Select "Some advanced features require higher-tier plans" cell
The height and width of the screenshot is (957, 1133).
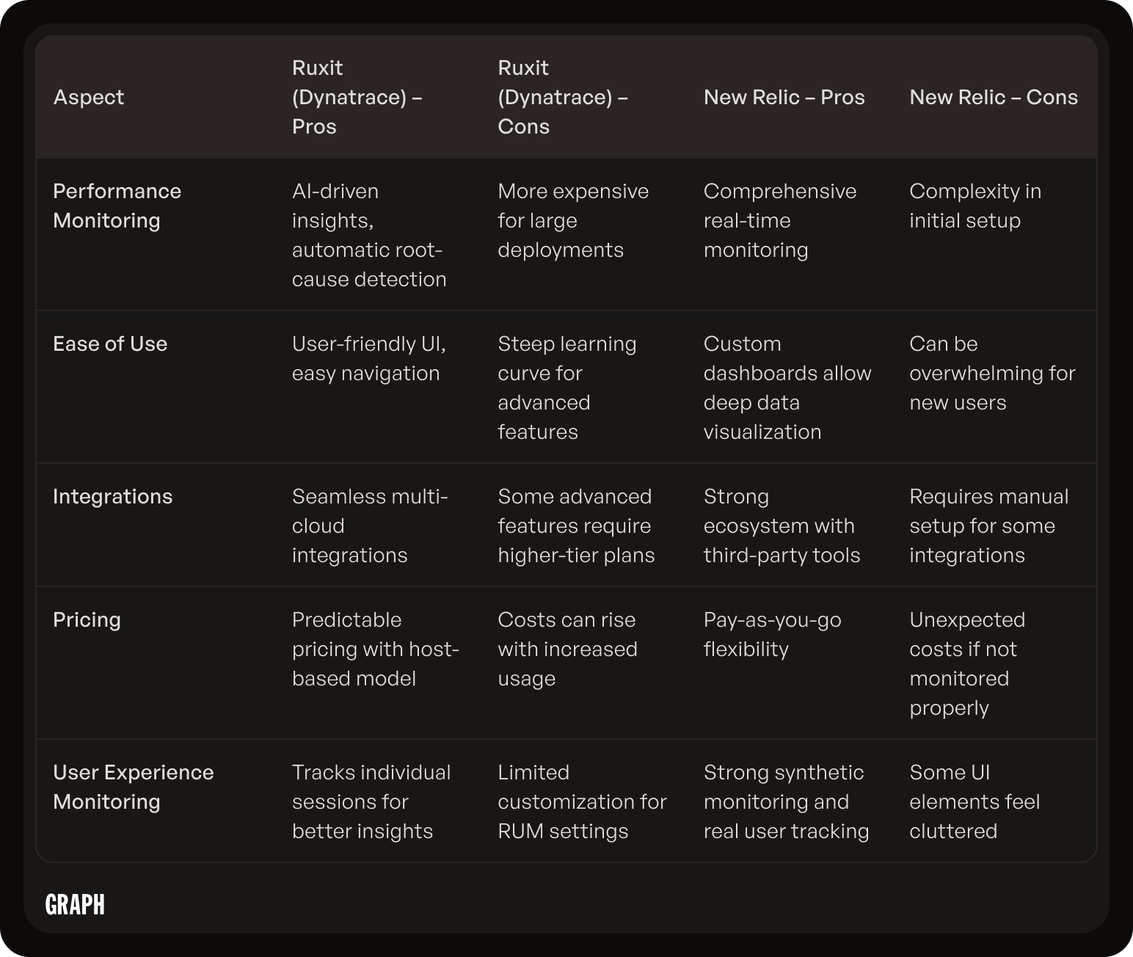click(576, 525)
